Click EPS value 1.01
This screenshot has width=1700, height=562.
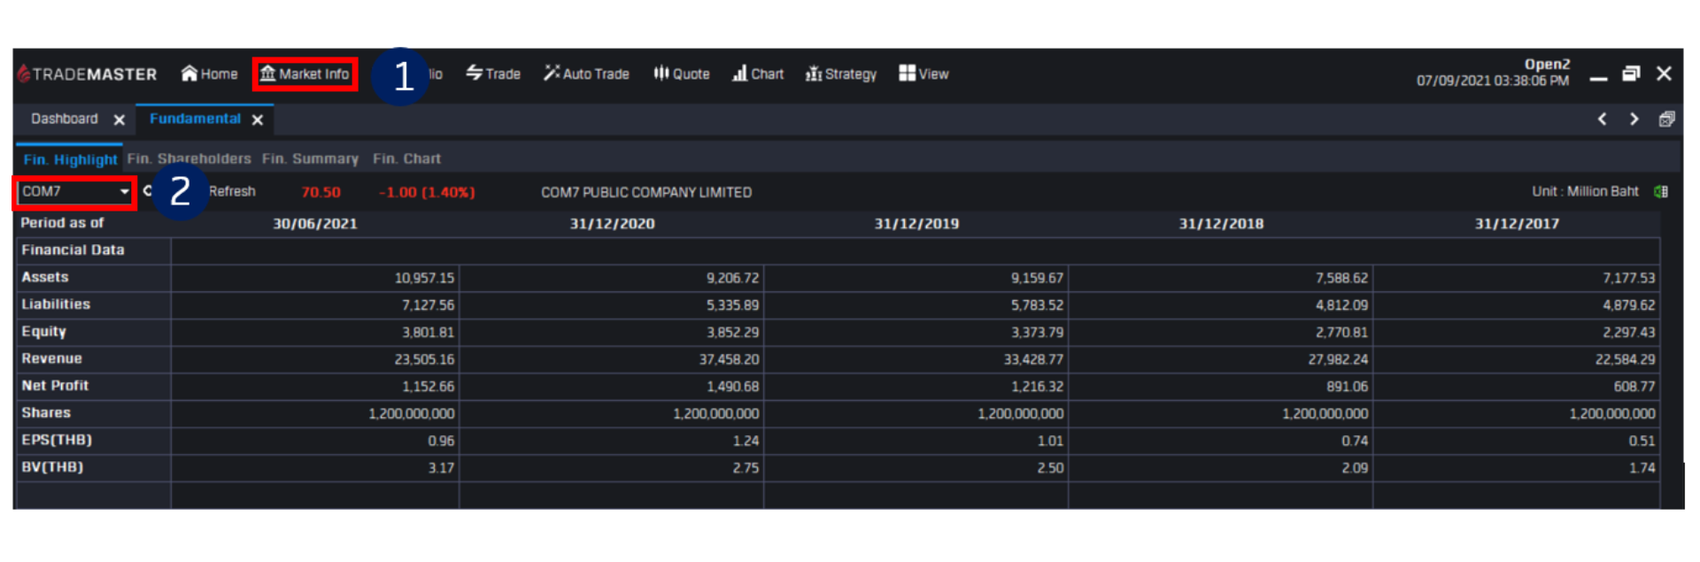pyautogui.click(x=1050, y=441)
